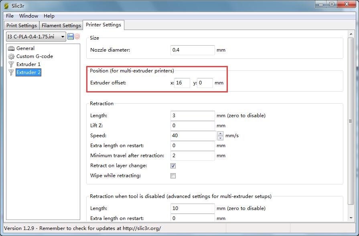Click the General printer icon in sidebar
Image resolution: width=359 pixels, height=236 pixels.
11,48
